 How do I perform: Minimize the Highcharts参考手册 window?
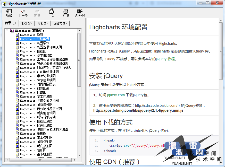pos(201,3)
